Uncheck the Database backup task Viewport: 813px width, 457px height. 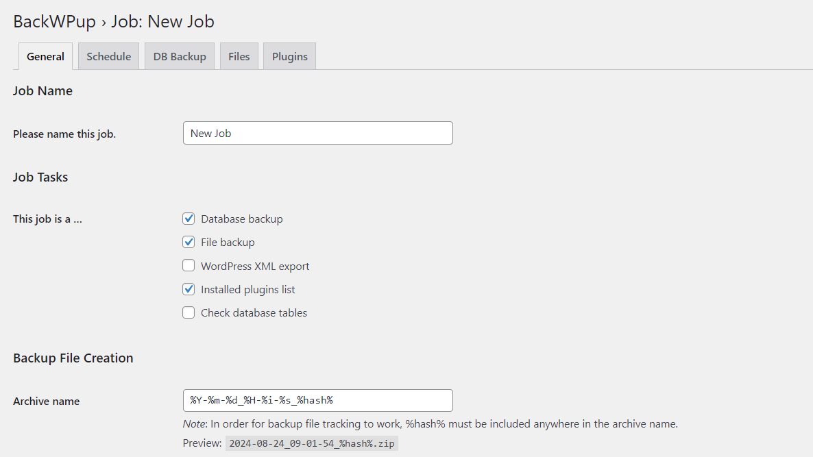(189, 219)
